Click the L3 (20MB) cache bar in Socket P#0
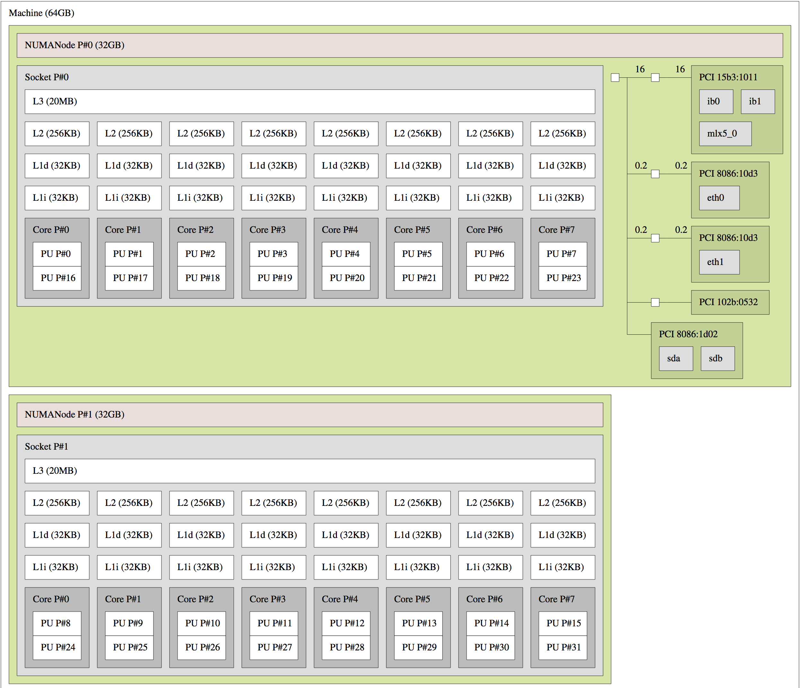Image resolution: width=800 pixels, height=688 pixels. pyautogui.click(x=309, y=101)
